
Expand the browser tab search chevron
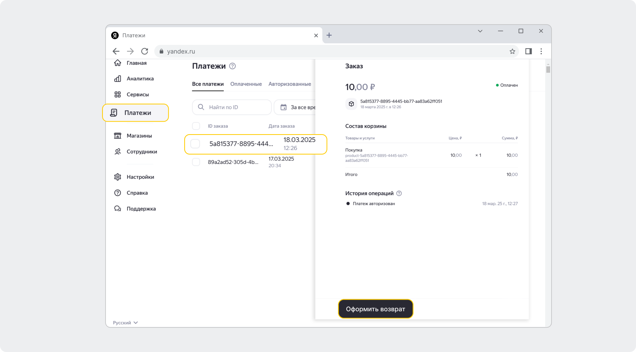(x=480, y=31)
